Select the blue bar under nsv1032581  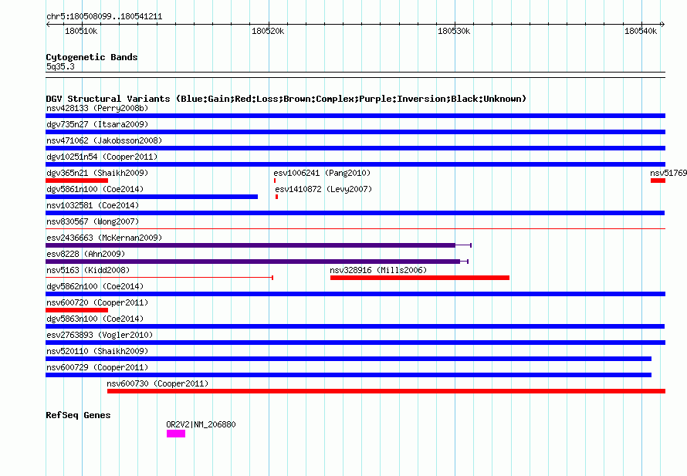355,213
